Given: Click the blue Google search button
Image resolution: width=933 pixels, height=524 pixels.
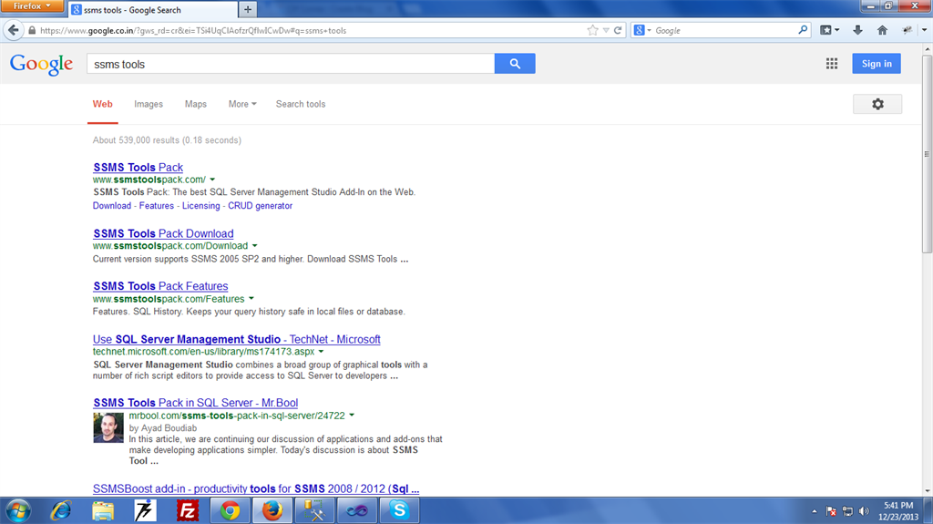Looking at the screenshot, I should 515,64.
